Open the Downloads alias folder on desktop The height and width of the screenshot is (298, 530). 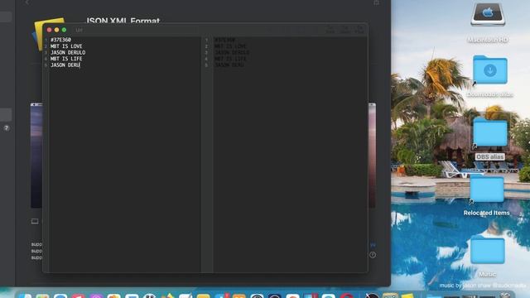(x=489, y=70)
